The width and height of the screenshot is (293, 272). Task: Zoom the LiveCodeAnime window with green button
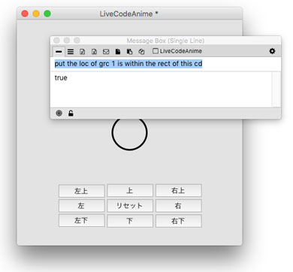[47, 14]
